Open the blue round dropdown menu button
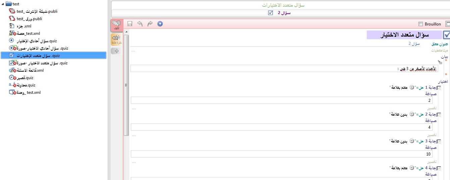 pyautogui.click(x=160, y=24)
